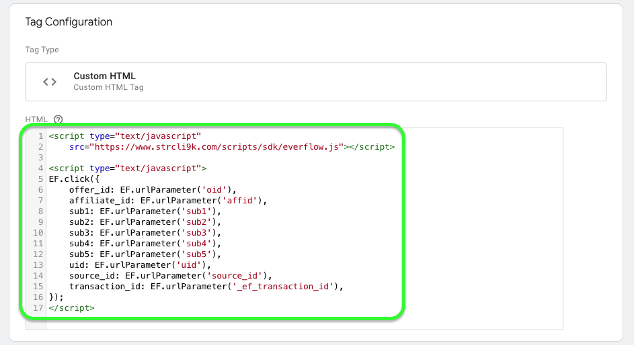
Task: Click the second <script type> tag on line 4
Action: click(128, 168)
